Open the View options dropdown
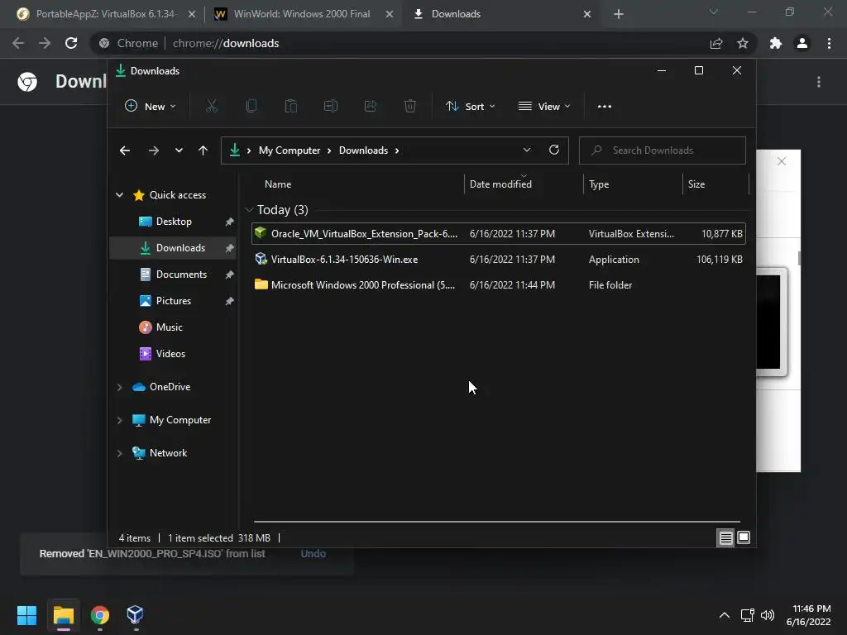The height and width of the screenshot is (635, 847). coord(544,107)
